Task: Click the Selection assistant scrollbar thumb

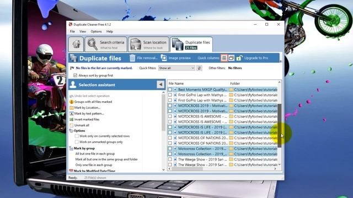Action: click(164, 113)
